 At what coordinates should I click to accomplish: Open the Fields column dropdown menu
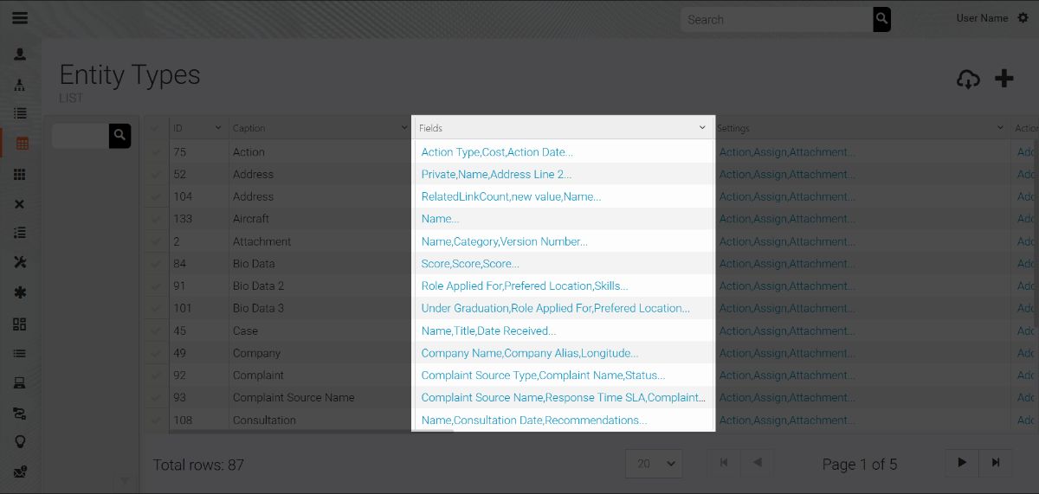[702, 128]
